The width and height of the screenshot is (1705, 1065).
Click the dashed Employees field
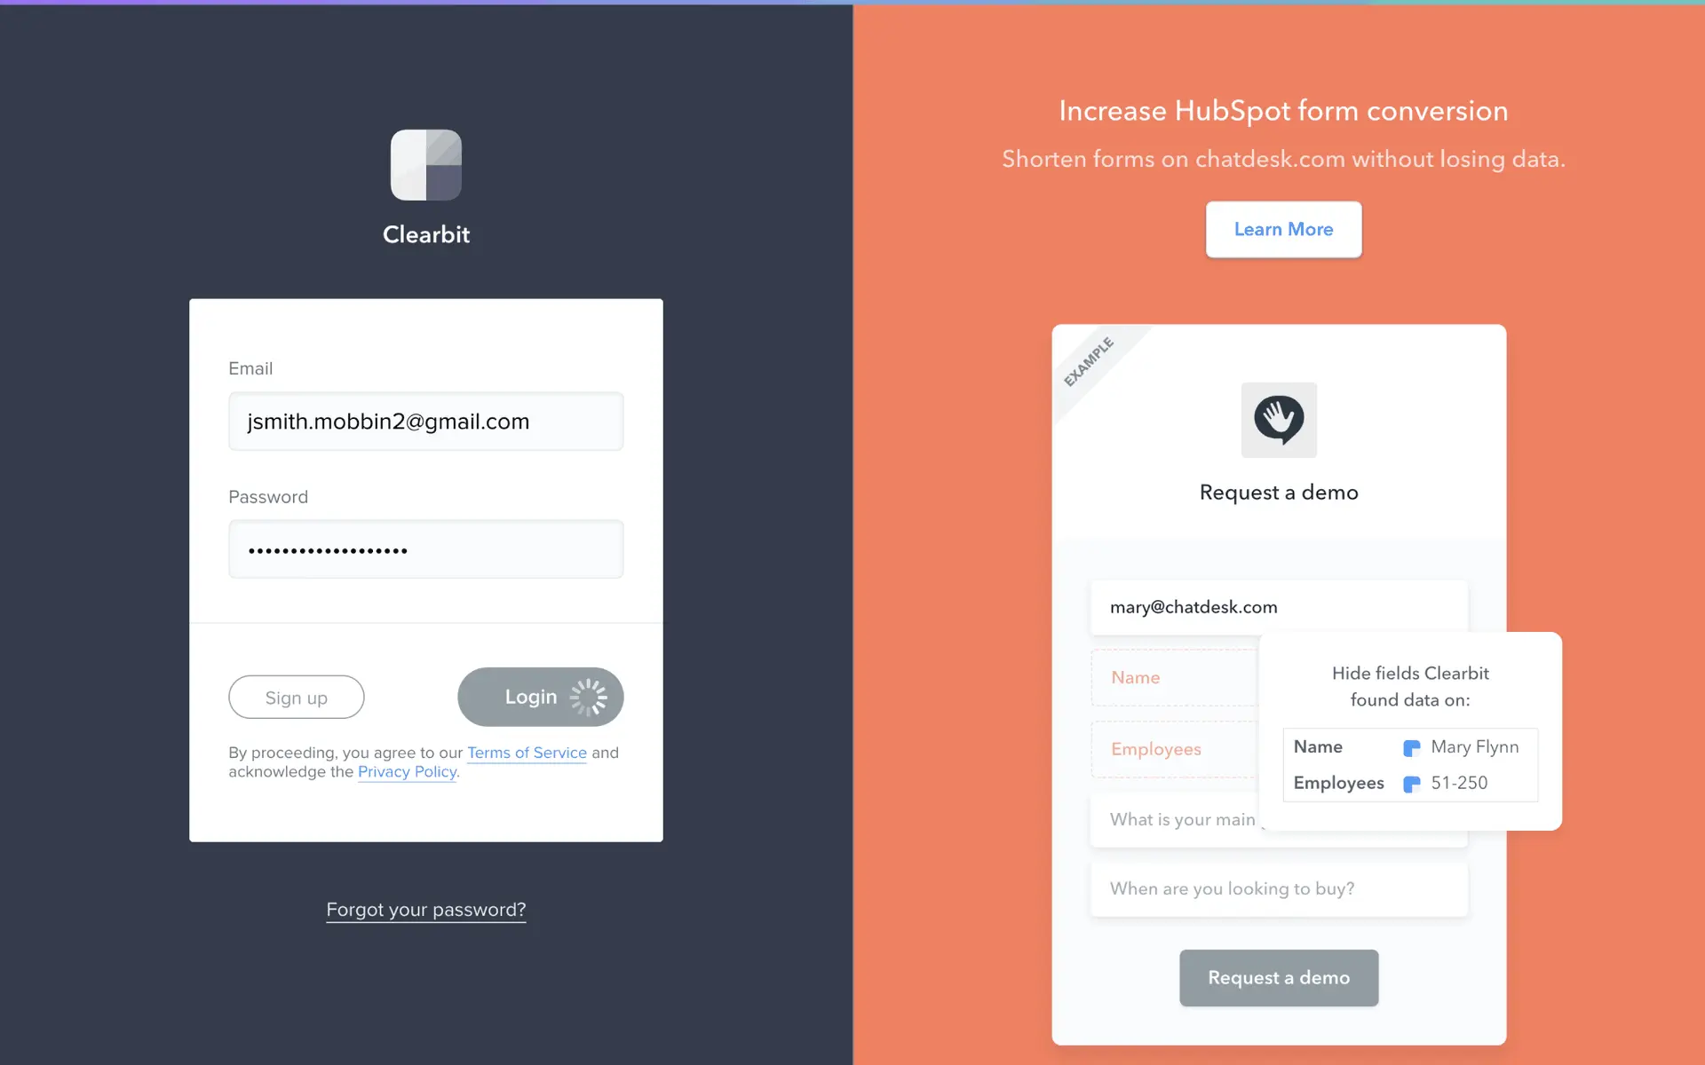[x=1175, y=749]
